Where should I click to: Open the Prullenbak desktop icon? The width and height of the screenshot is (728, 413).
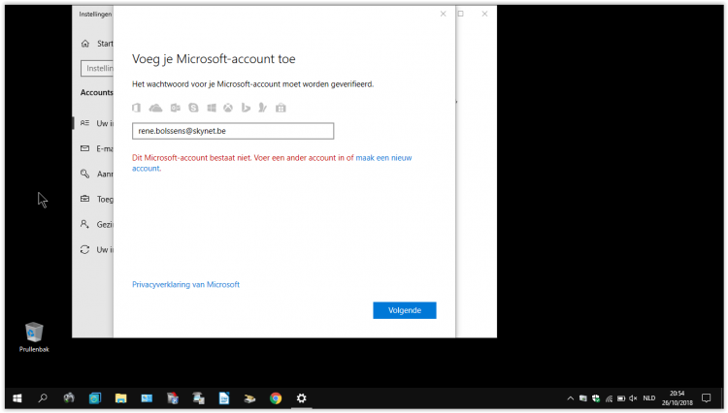pyautogui.click(x=34, y=337)
